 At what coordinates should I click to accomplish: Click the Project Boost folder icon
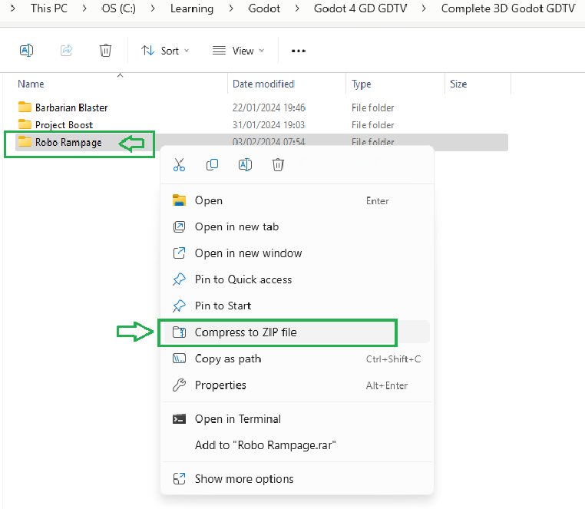25,124
